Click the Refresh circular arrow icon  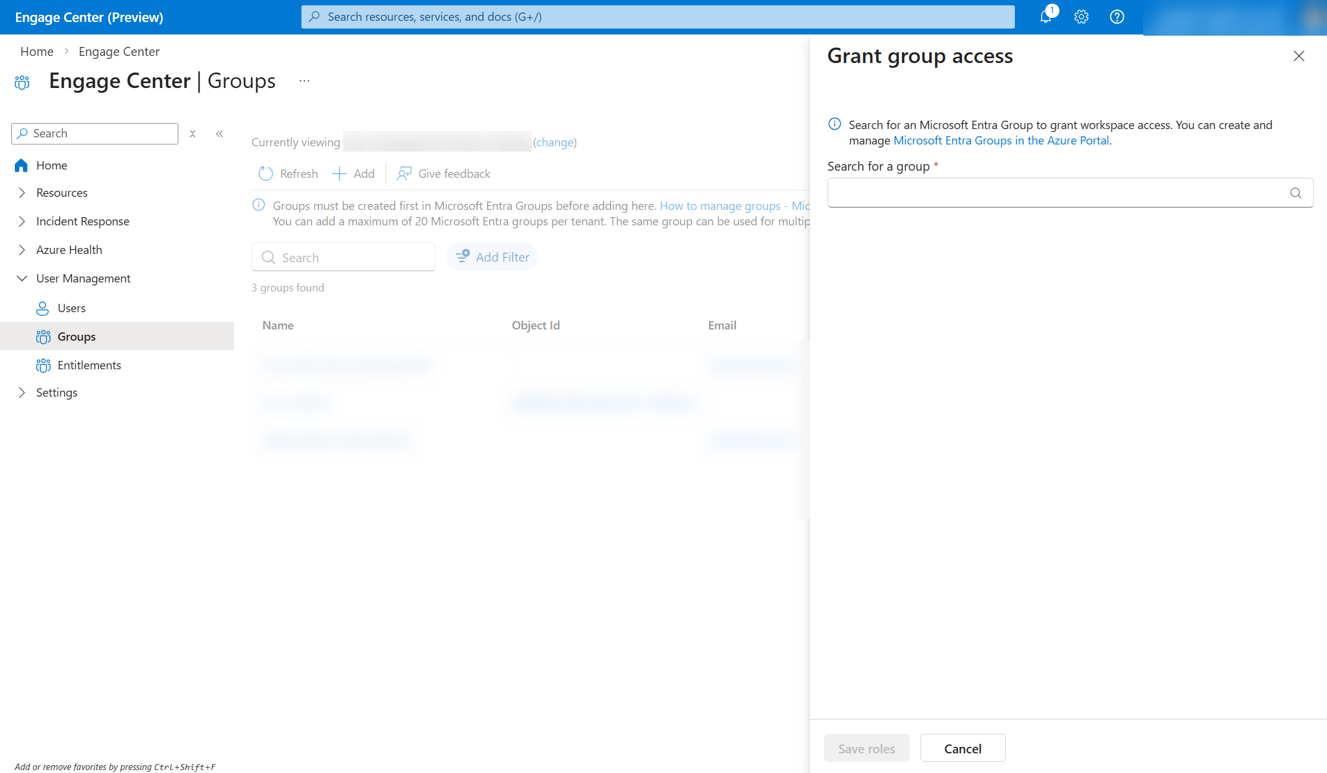coord(266,174)
